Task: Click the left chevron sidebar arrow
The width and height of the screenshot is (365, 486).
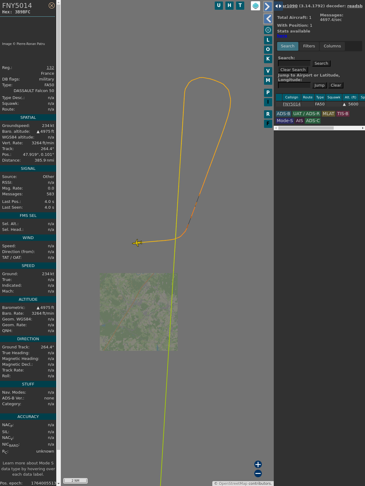Action: pyautogui.click(x=268, y=19)
